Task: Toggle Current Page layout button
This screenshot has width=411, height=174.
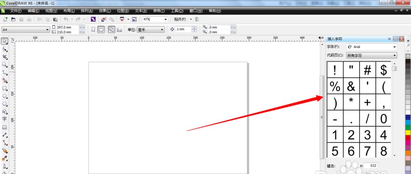Action: (x=120, y=30)
